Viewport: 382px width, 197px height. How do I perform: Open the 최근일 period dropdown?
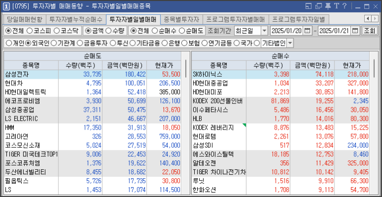point(264,31)
